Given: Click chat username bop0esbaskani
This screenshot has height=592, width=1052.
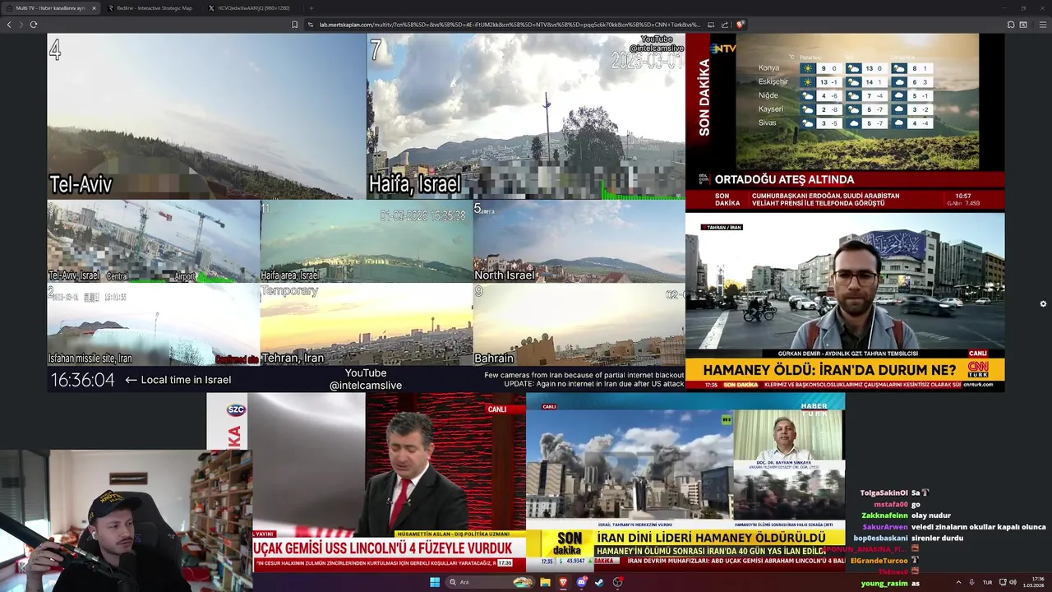Looking at the screenshot, I should 880,538.
